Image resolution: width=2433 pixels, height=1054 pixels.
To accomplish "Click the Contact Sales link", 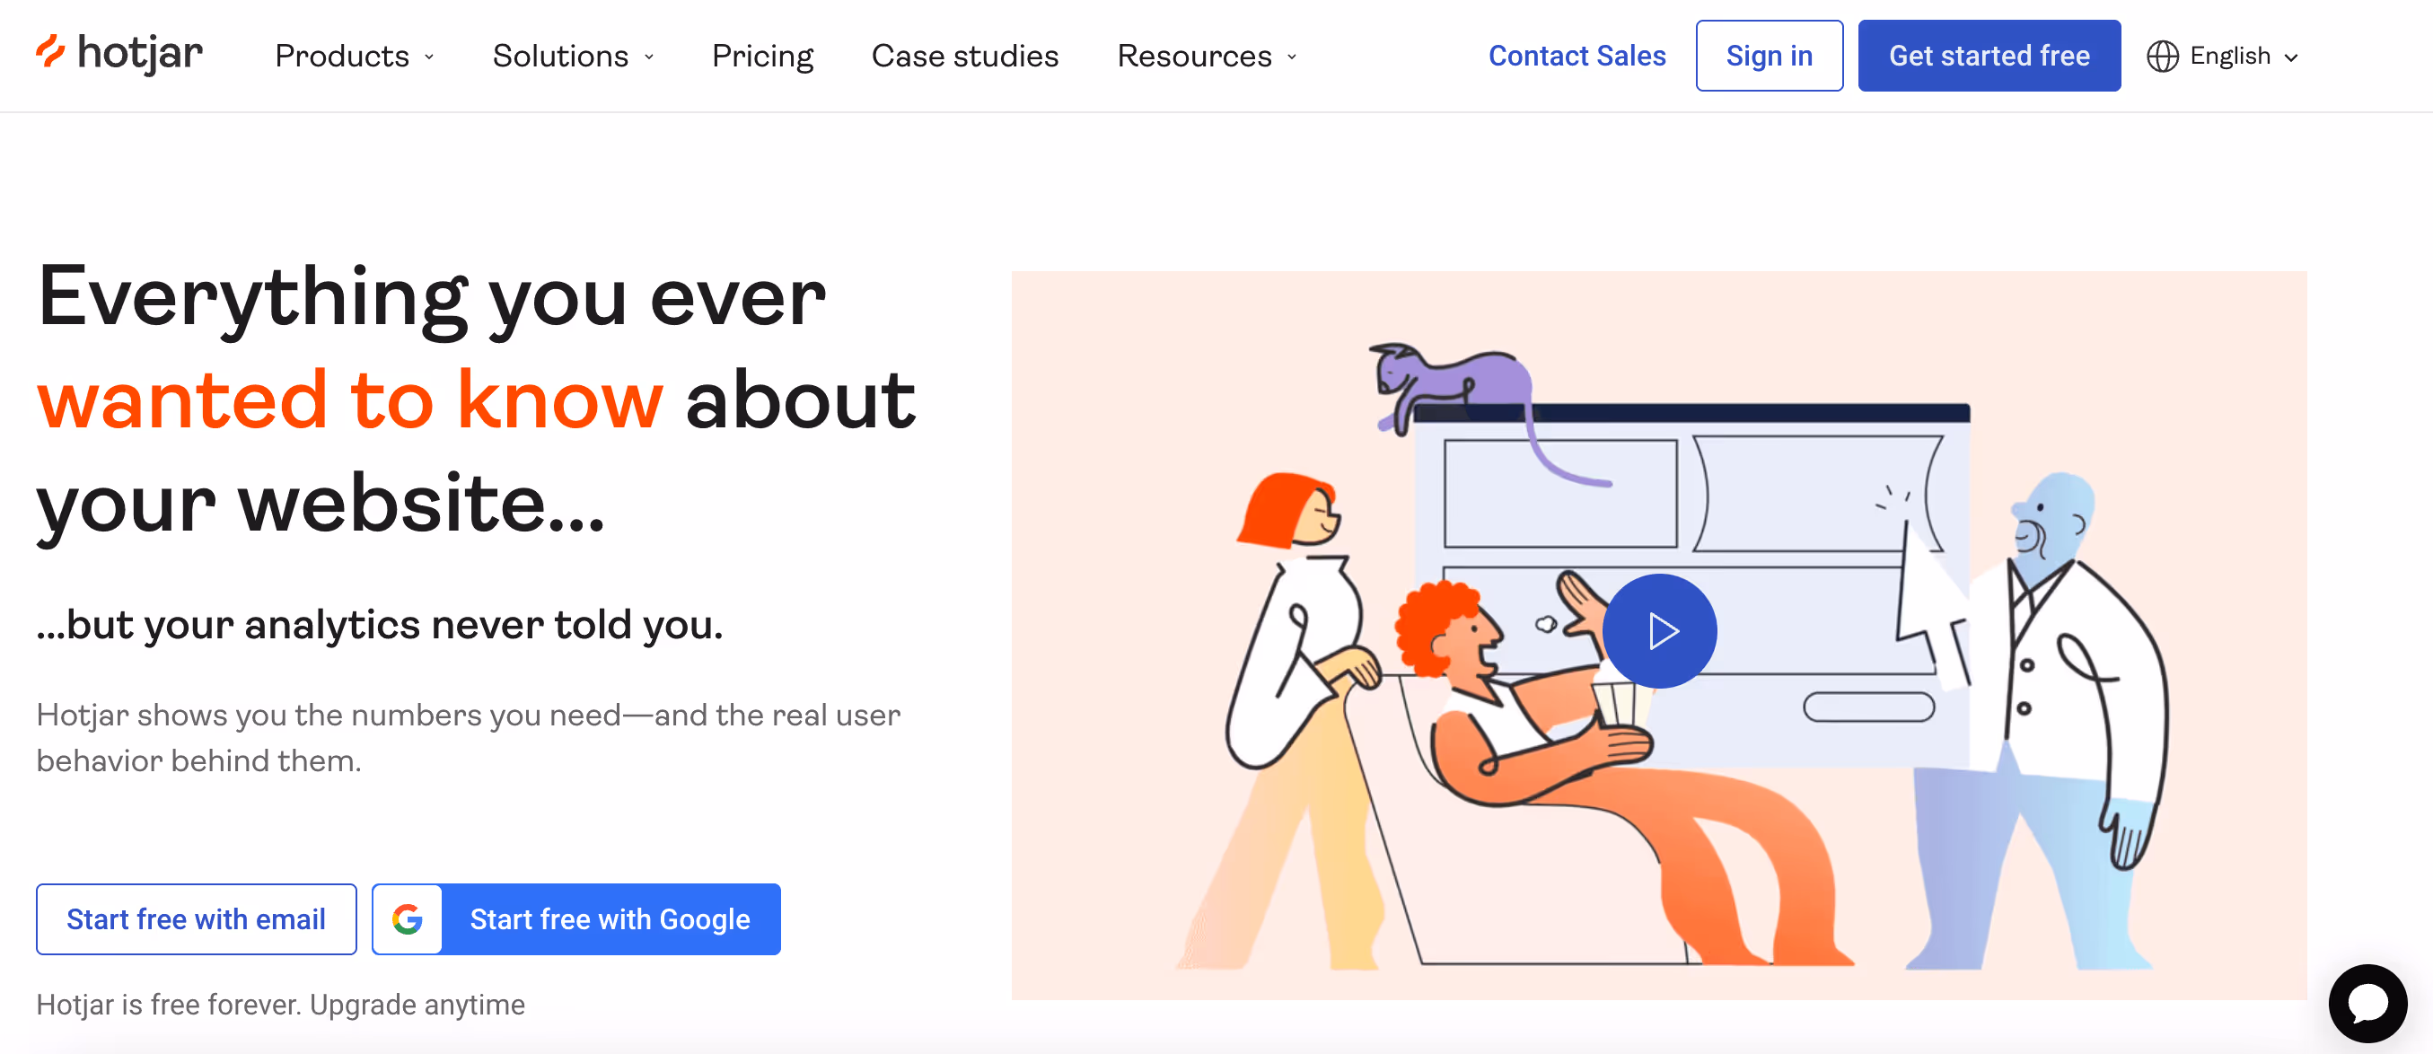I will click(1577, 56).
